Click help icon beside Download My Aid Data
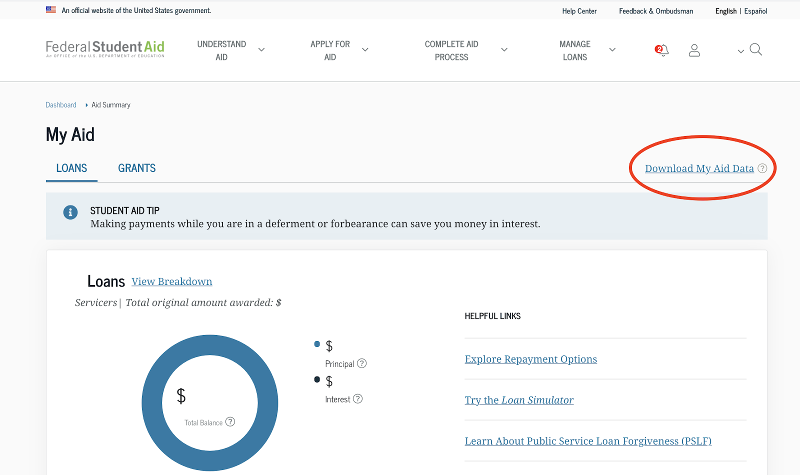Viewport: 800px width, 475px height. 762,168
